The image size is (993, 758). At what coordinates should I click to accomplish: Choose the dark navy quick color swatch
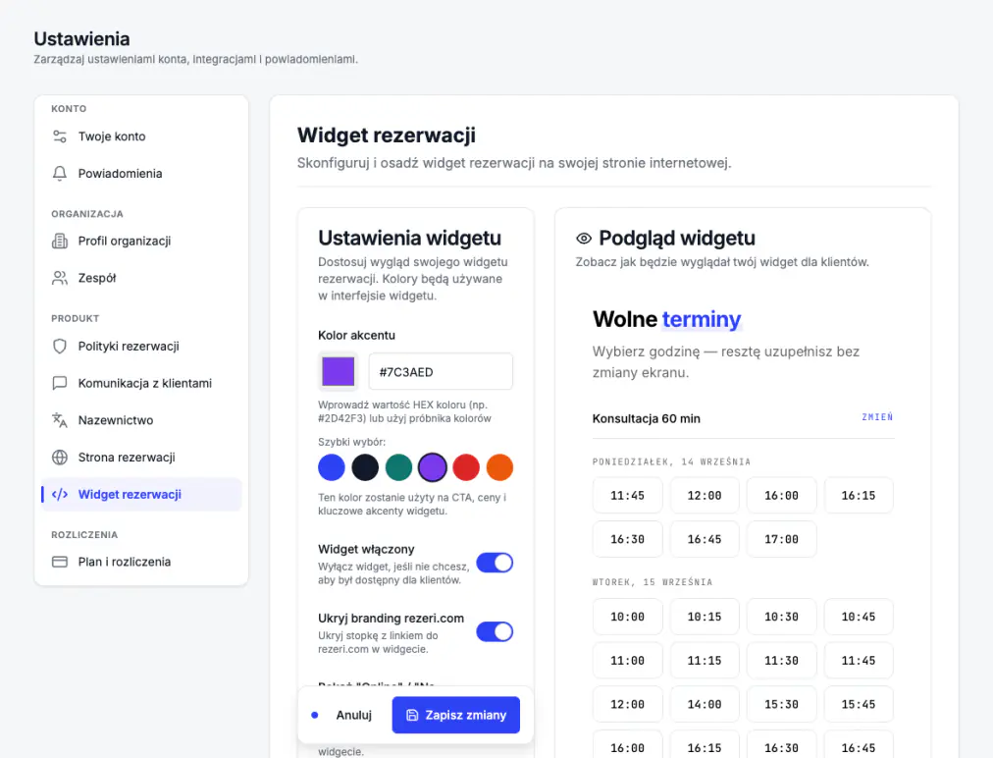[x=365, y=467]
